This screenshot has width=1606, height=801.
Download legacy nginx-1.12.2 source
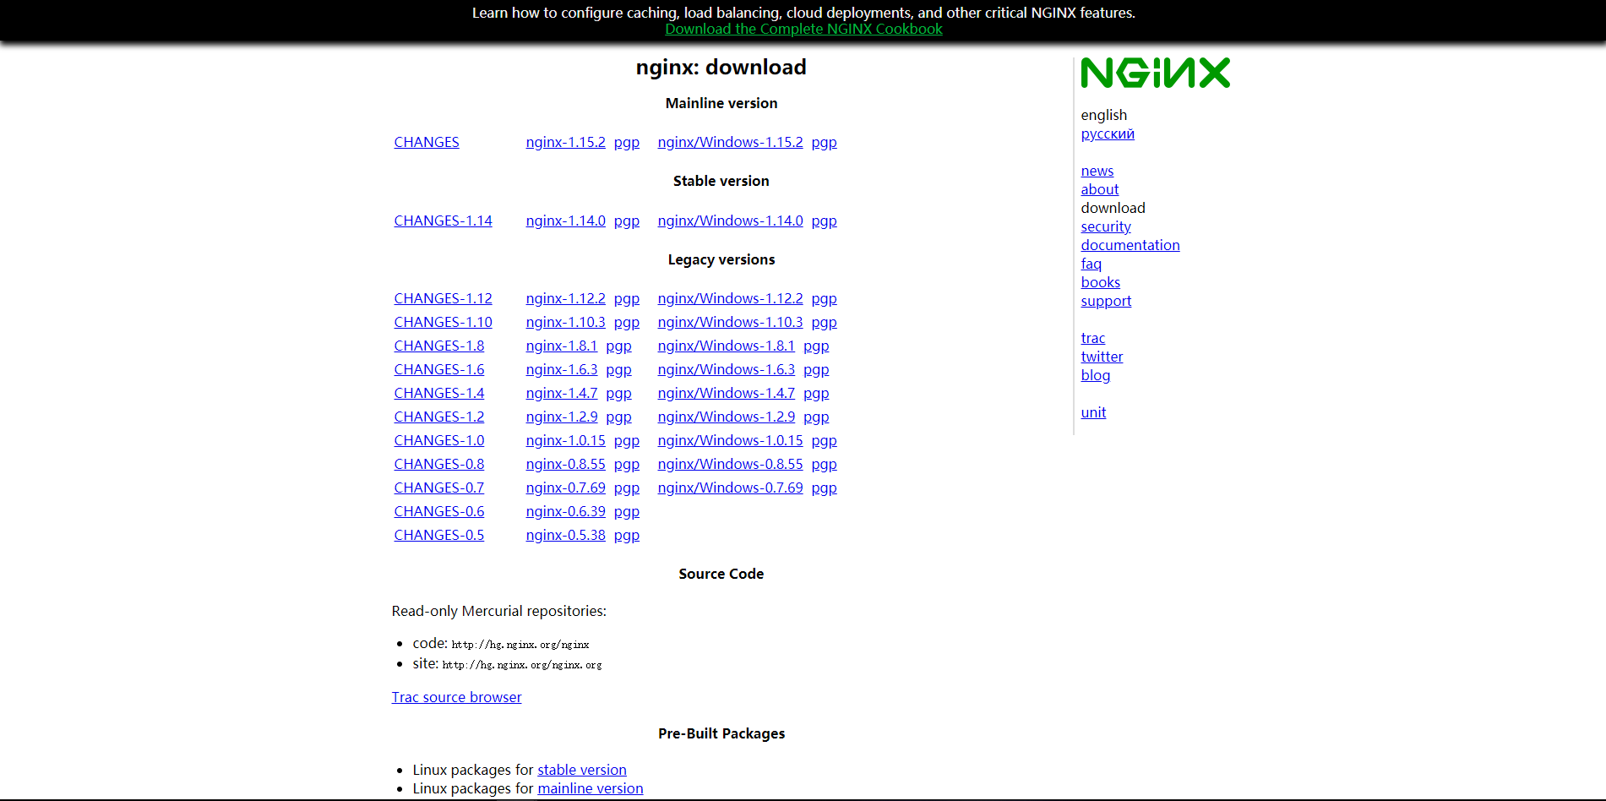(x=565, y=298)
